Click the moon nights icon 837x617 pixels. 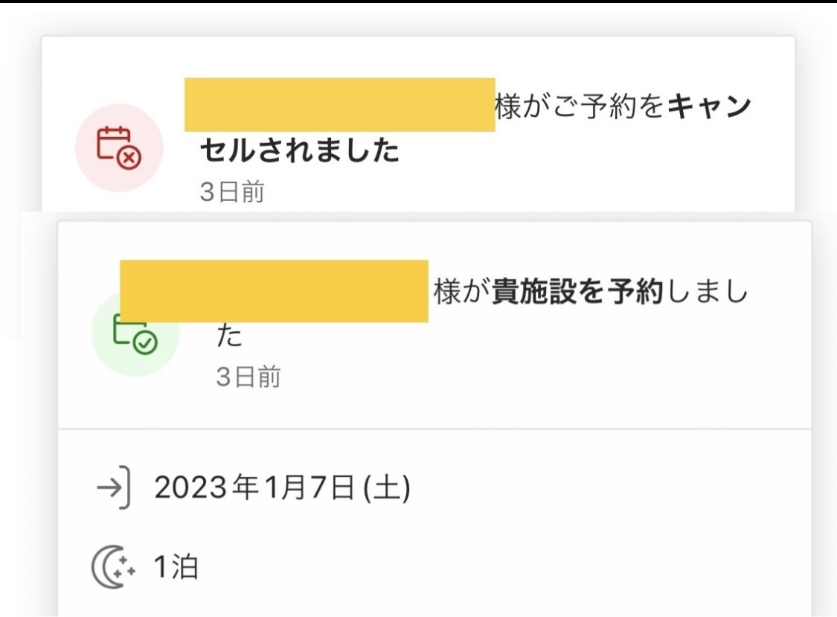tap(113, 569)
